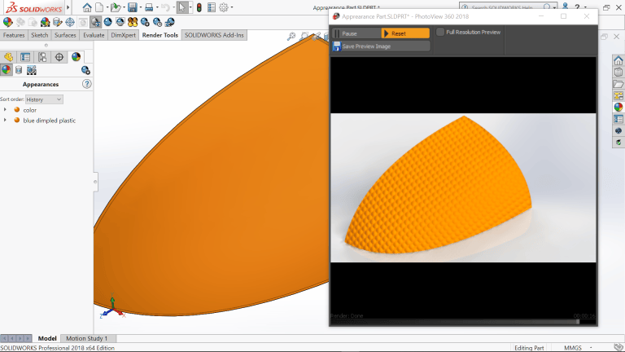
Task: Open PhotoView options icon in DisplayManager panel
Action: [x=85, y=71]
